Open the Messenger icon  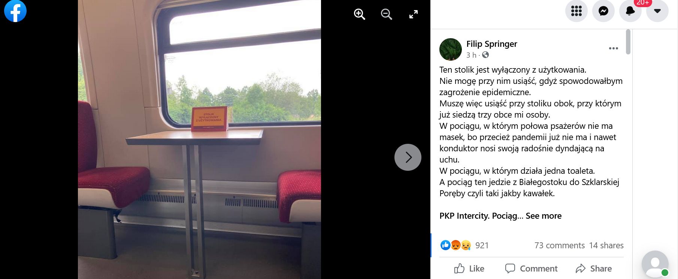click(x=603, y=11)
